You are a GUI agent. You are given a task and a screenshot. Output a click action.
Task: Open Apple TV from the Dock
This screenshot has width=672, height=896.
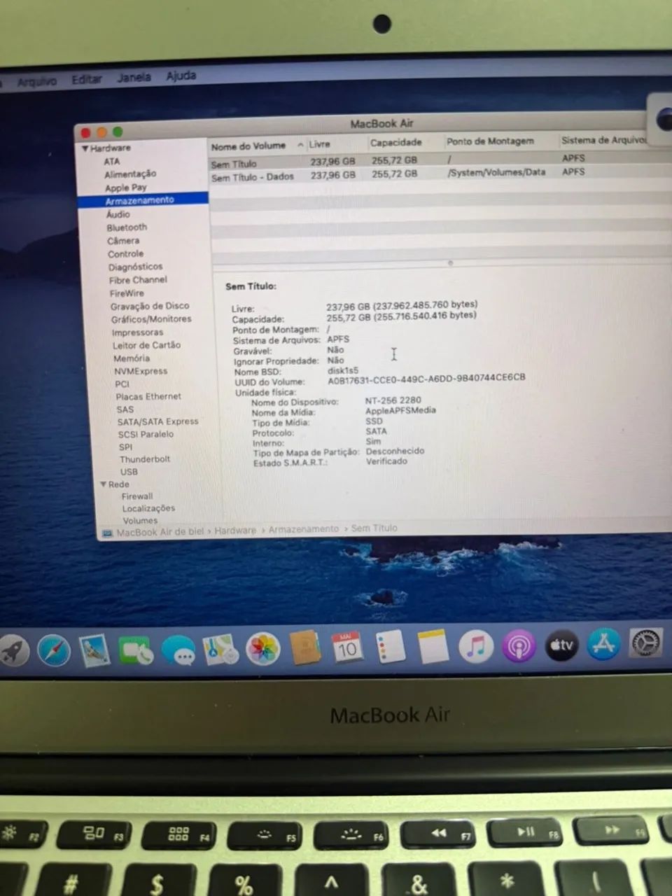point(561,645)
